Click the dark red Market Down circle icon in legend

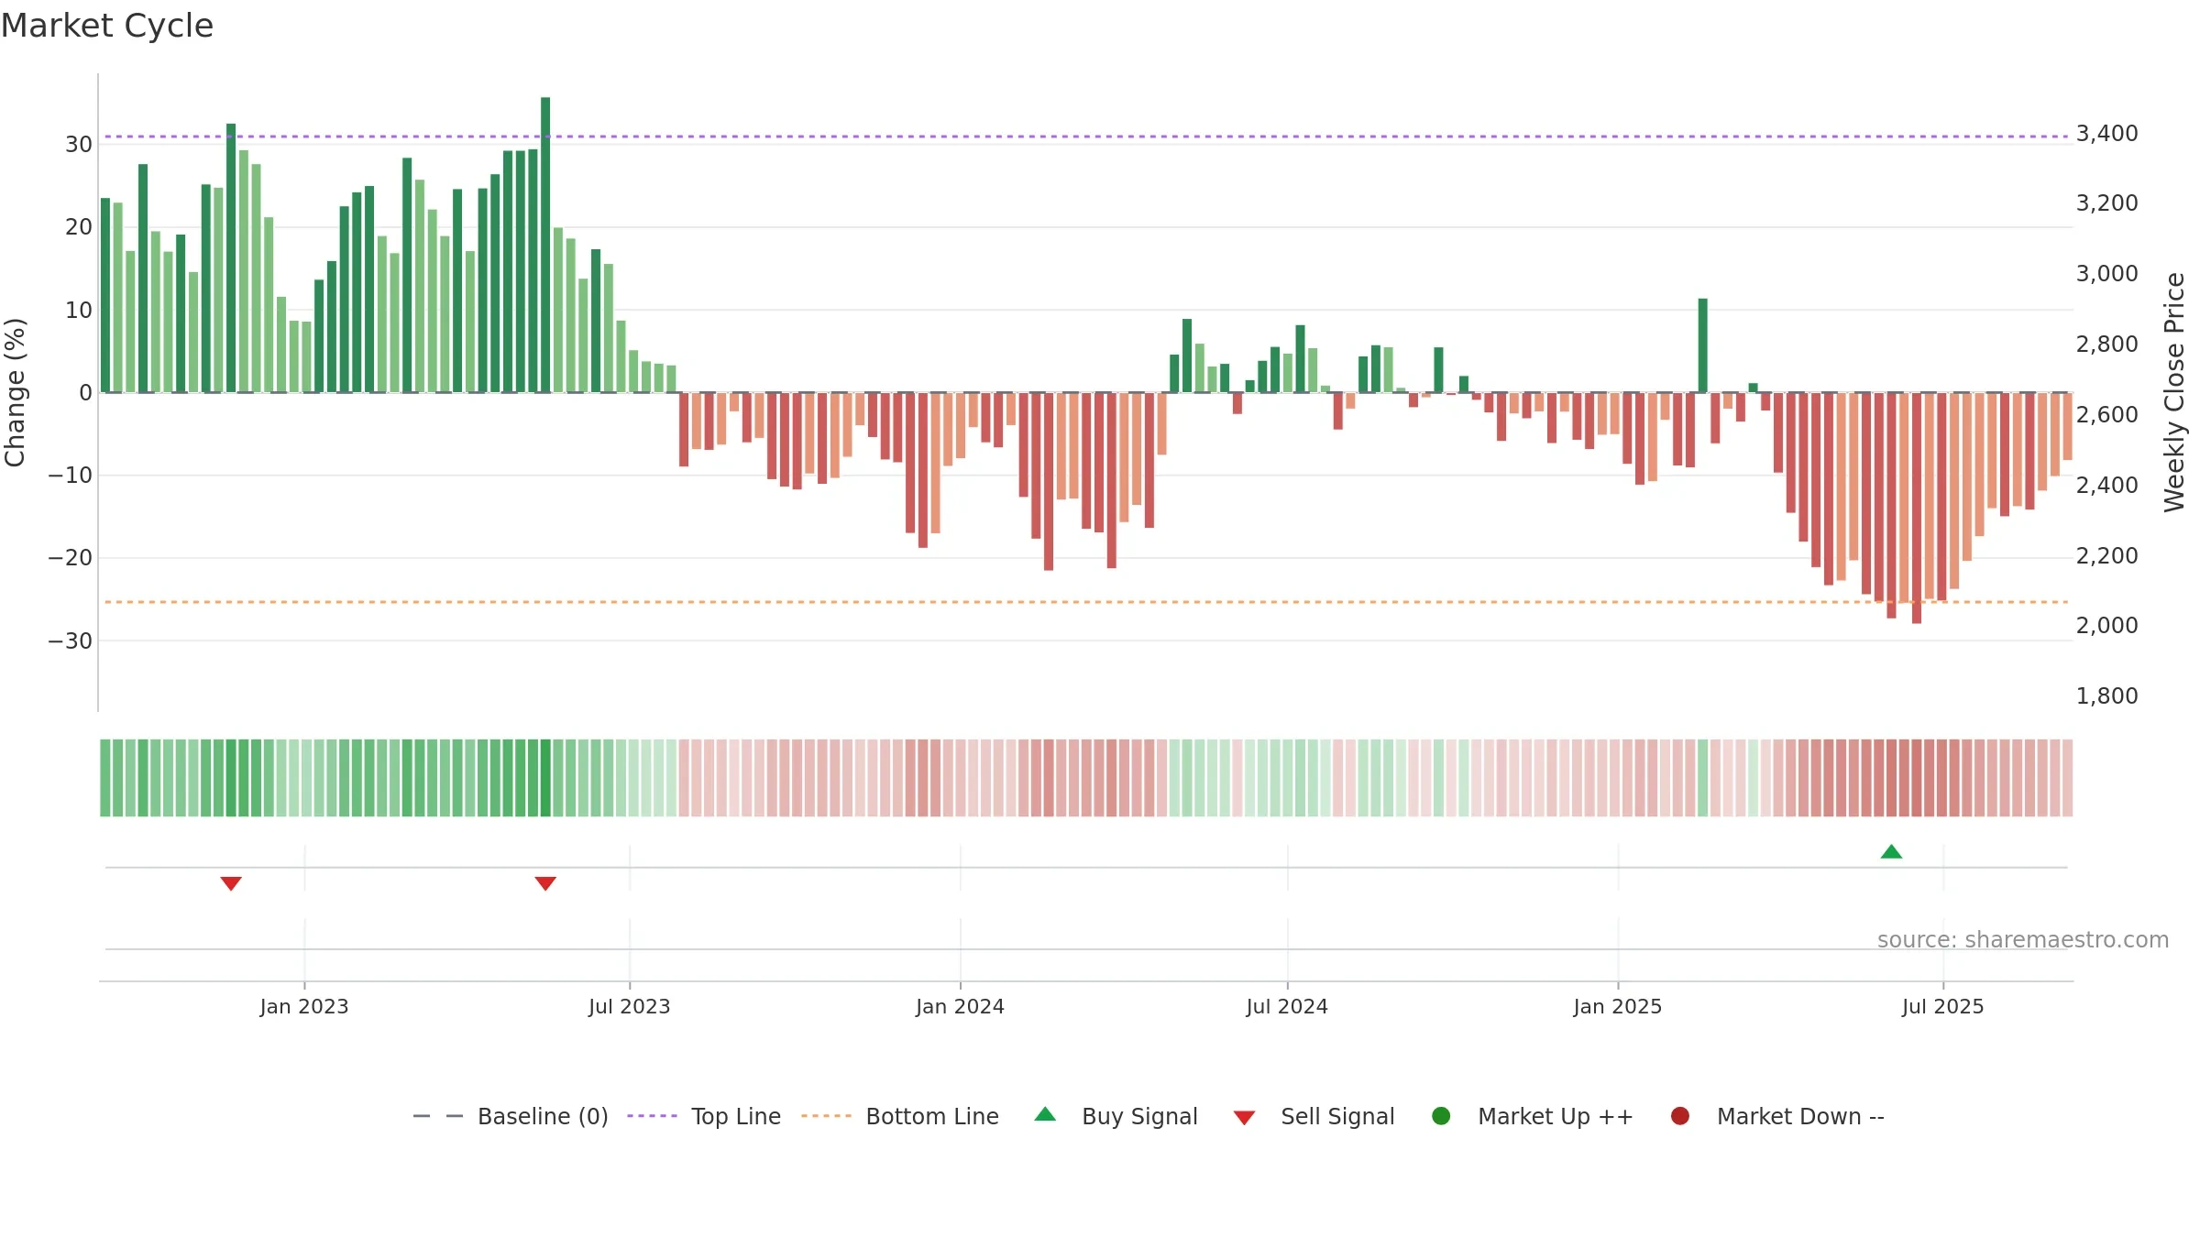[x=1680, y=1116]
